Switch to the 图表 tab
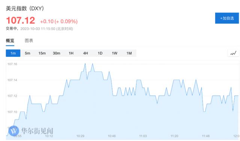 tap(29, 41)
